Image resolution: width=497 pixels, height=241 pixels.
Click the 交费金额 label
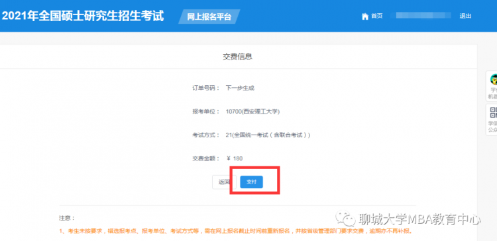click(205, 158)
